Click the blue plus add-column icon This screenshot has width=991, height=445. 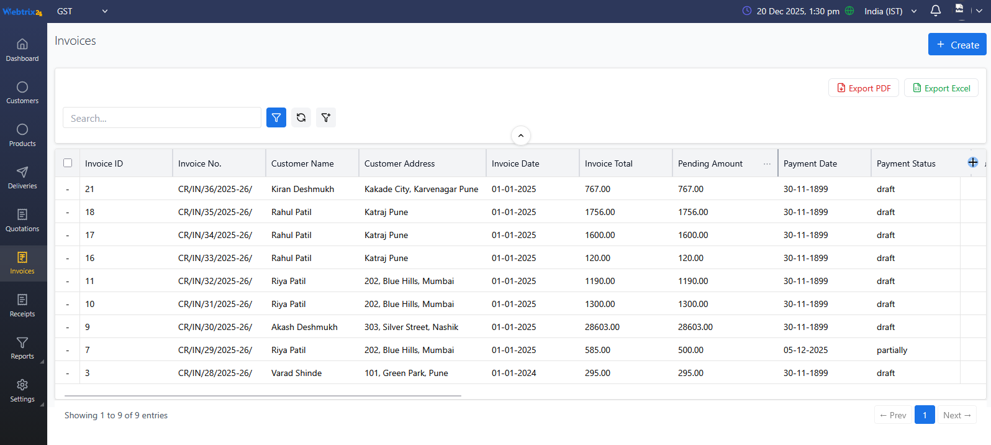(x=972, y=162)
